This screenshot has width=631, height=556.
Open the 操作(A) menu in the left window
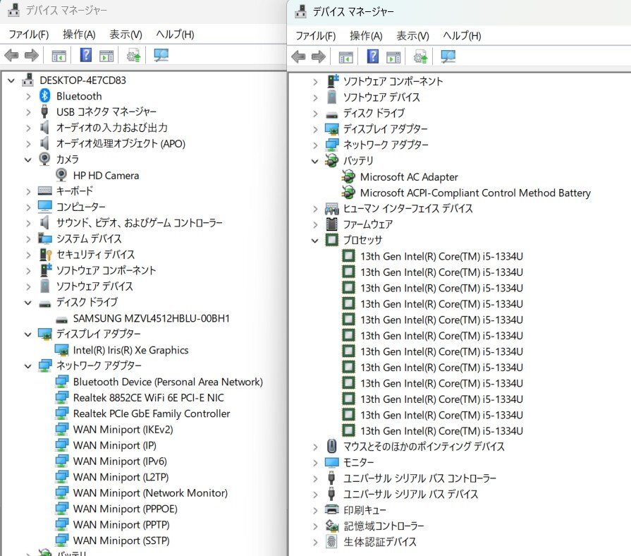79,35
